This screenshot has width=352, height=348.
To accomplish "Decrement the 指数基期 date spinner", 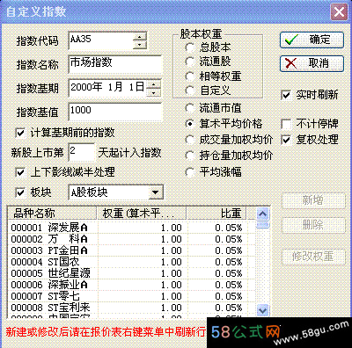I will coord(153,92).
